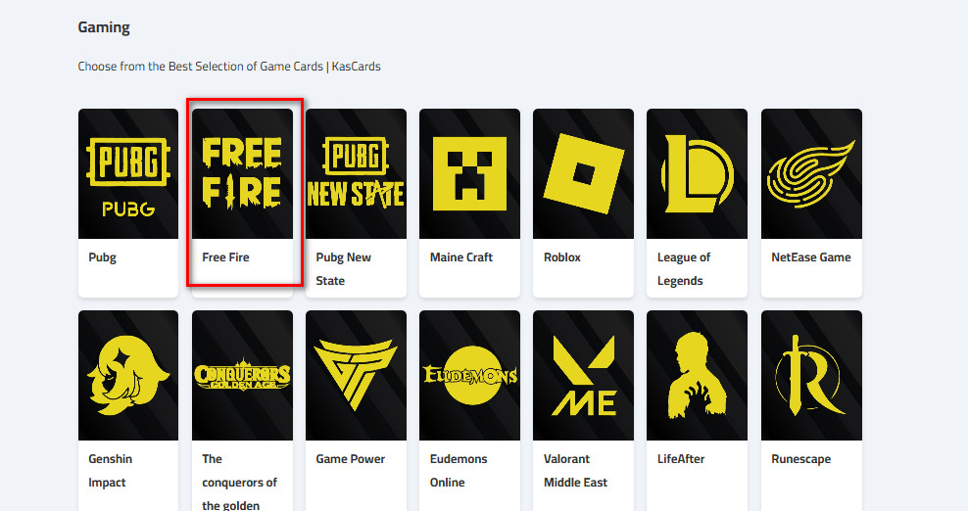Open the Roblox title link
Screen dimensions: 968x511
click(x=561, y=257)
